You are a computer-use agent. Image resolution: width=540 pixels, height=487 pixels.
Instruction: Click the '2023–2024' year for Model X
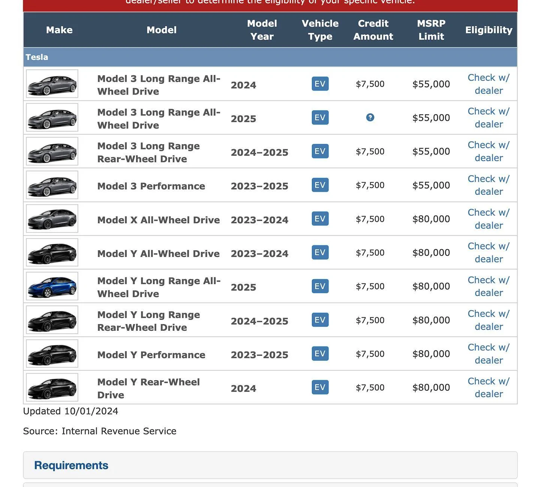[x=259, y=220]
